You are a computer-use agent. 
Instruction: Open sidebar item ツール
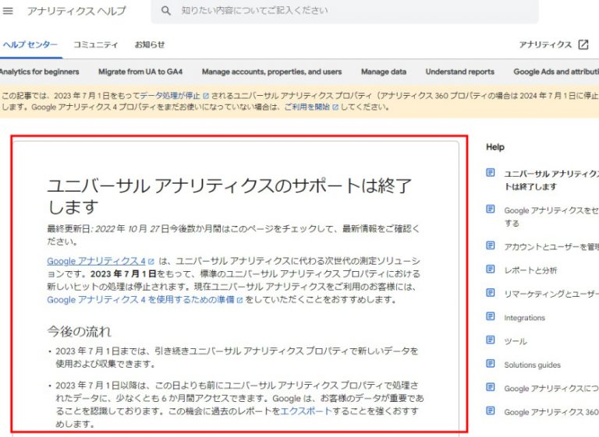click(x=516, y=341)
